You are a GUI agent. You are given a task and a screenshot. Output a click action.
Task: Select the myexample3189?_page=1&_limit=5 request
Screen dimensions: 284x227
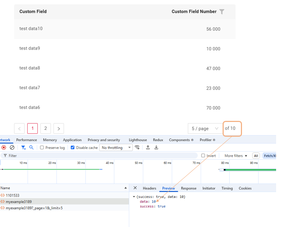[x=34, y=208]
